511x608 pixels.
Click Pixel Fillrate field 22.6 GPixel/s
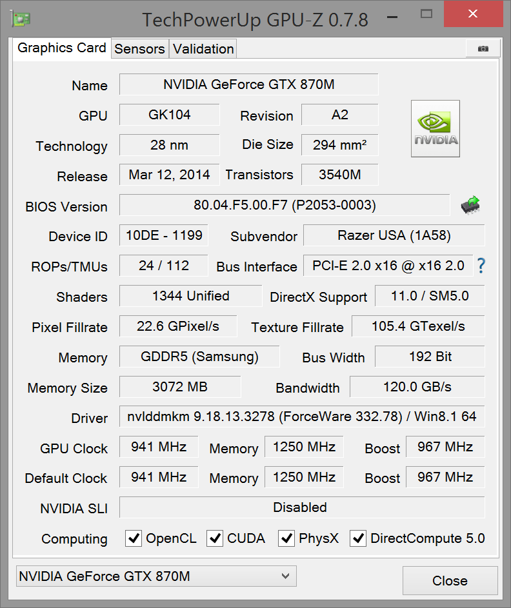pos(178,326)
